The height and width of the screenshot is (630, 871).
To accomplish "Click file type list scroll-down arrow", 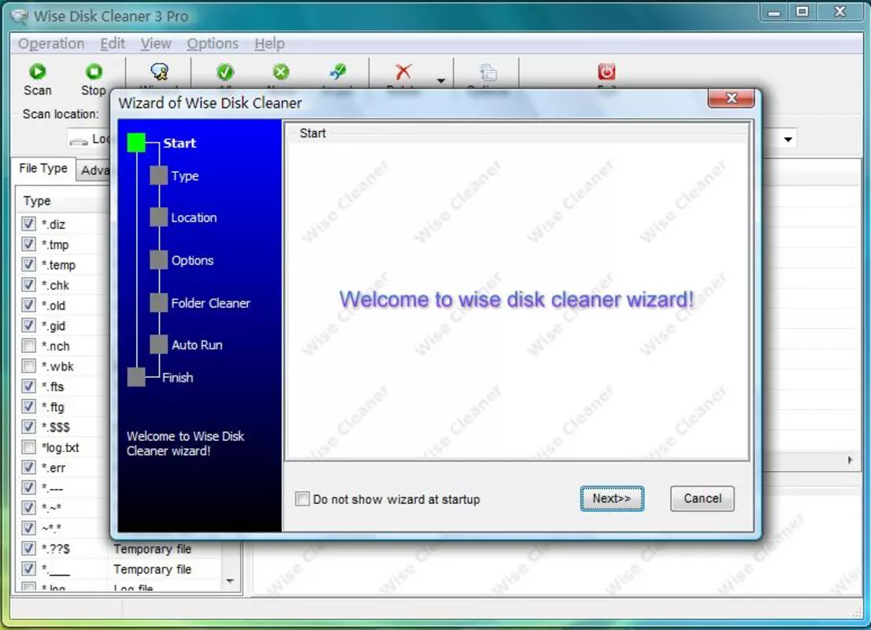I will [230, 581].
